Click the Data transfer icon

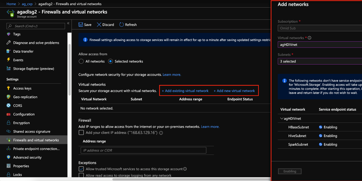pos(9,51)
